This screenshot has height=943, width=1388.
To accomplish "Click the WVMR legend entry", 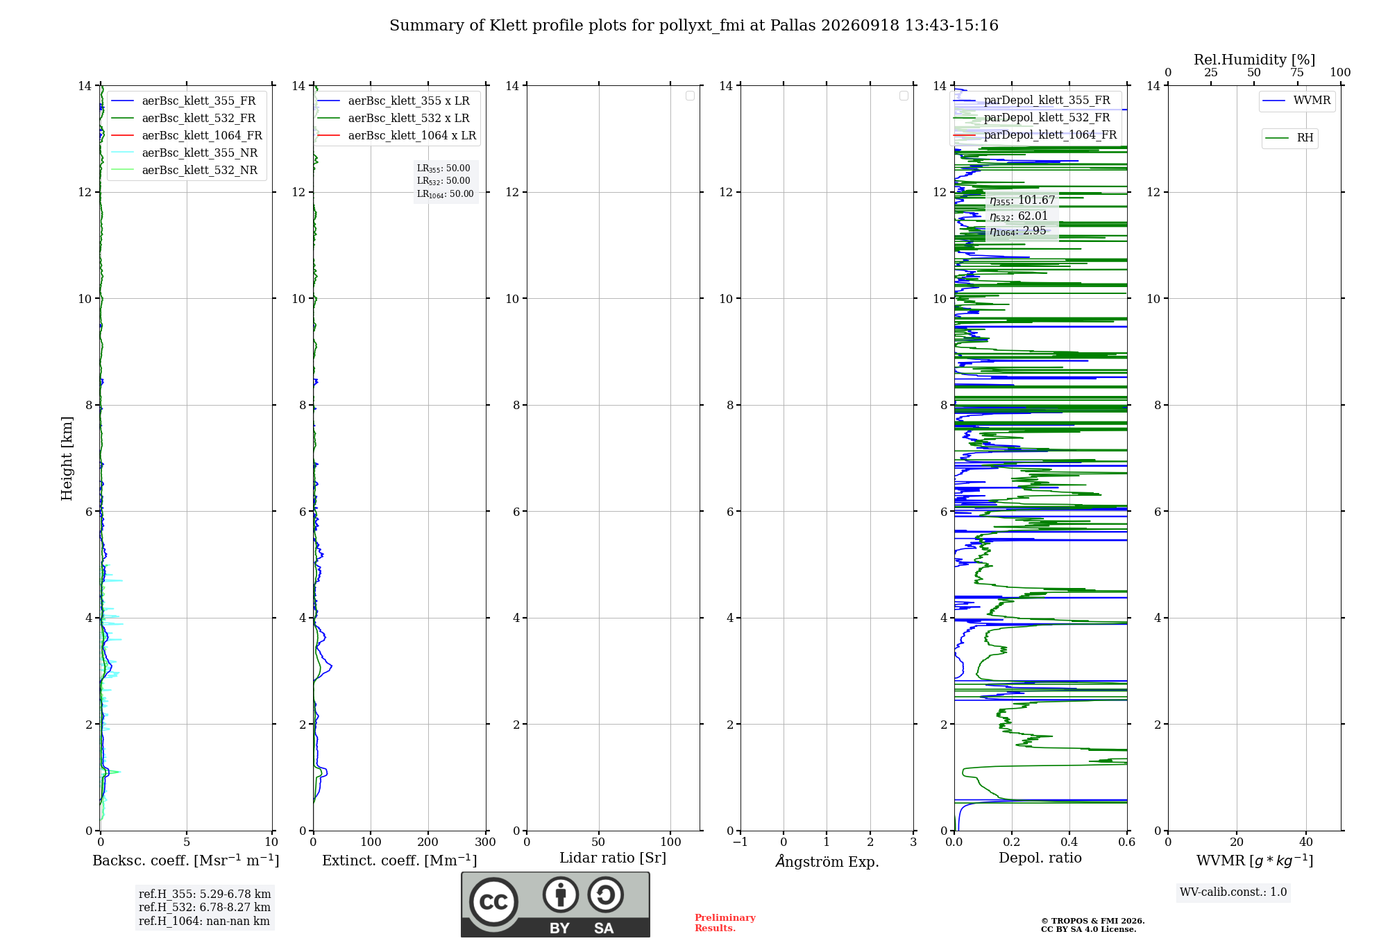I will [x=1296, y=101].
